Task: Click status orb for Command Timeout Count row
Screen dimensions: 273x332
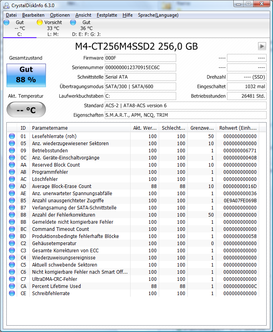Action: click(12, 229)
